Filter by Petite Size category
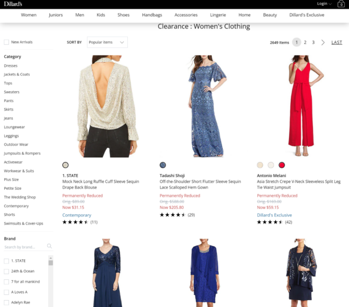This screenshot has width=349, height=307. (13, 188)
